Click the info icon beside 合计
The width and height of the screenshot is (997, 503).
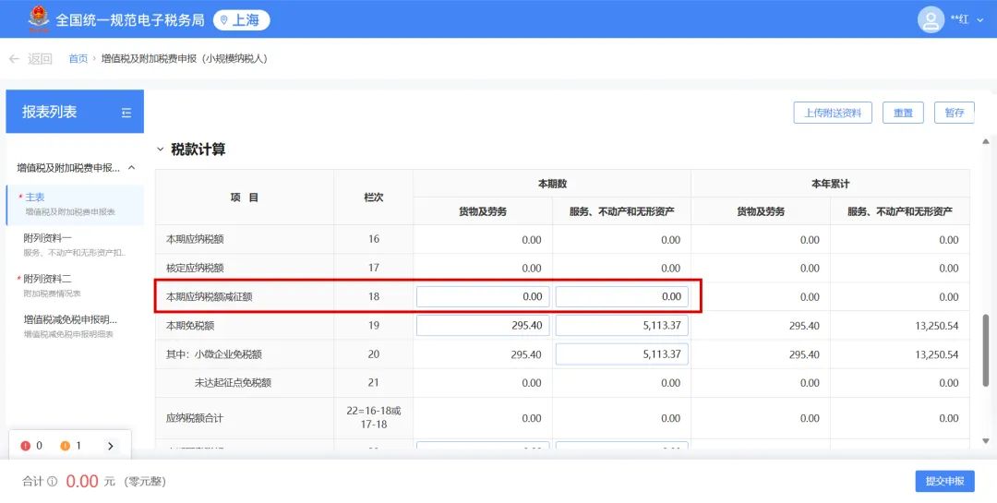[x=52, y=482]
